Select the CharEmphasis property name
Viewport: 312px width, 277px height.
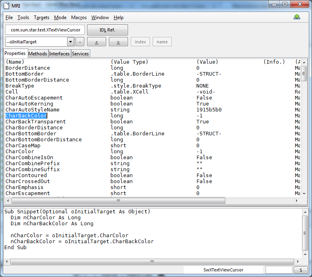25,187
